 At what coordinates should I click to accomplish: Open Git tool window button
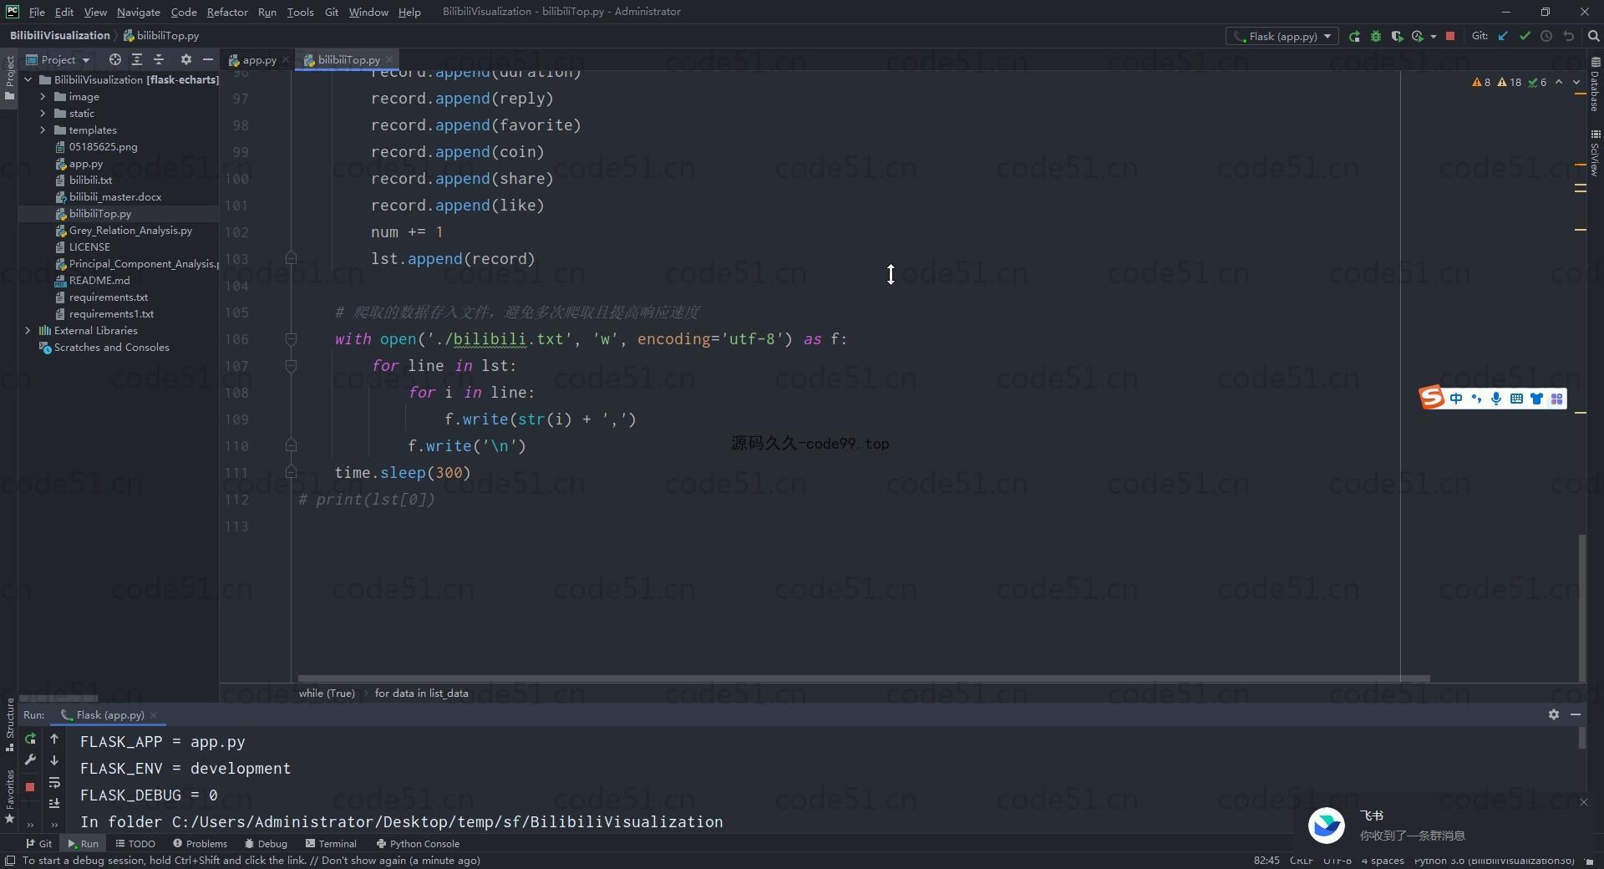click(x=38, y=843)
